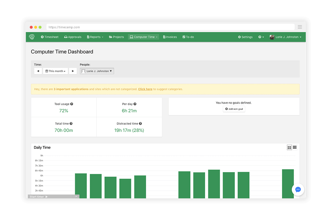Open the chat support bubble

(298, 190)
